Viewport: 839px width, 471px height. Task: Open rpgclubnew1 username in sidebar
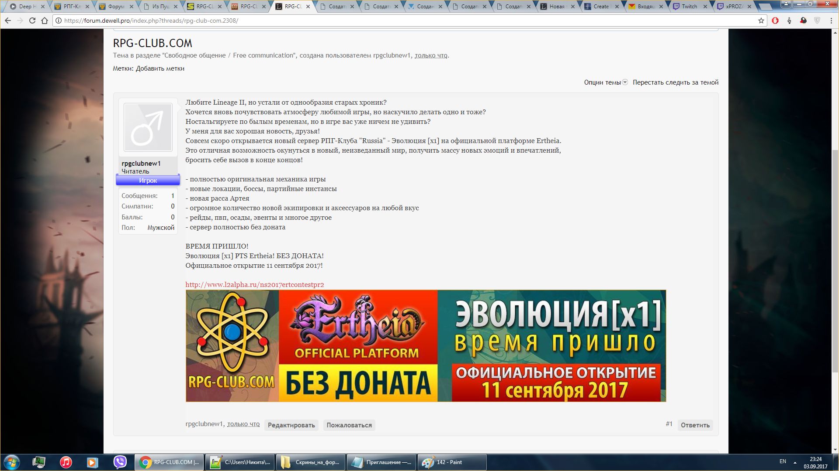click(x=141, y=164)
